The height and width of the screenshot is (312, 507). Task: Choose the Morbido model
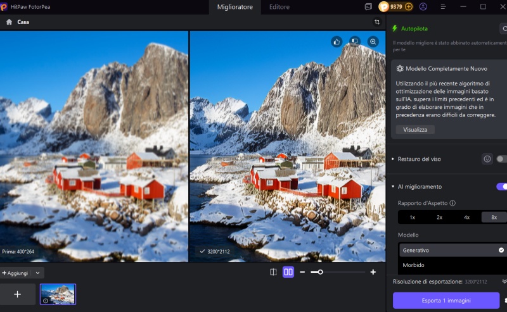(453, 265)
